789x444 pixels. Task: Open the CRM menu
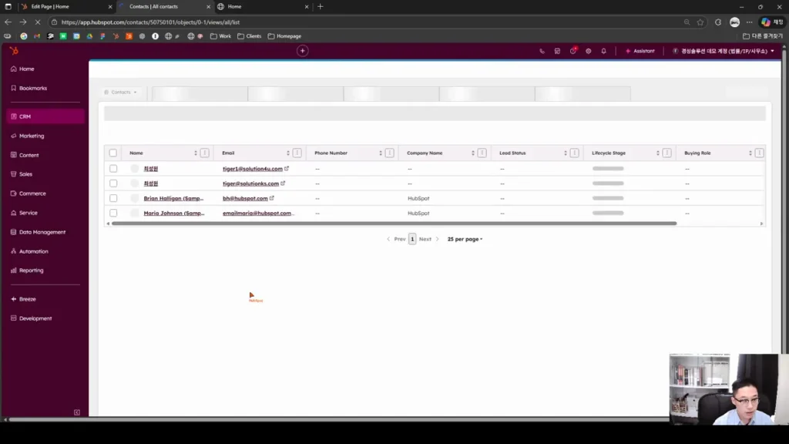pyautogui.click(x=45, y=116)
